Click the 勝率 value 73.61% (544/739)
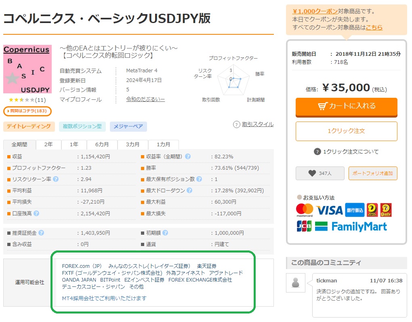The width and height of the screenshot is (412, 322). (237, 168)
